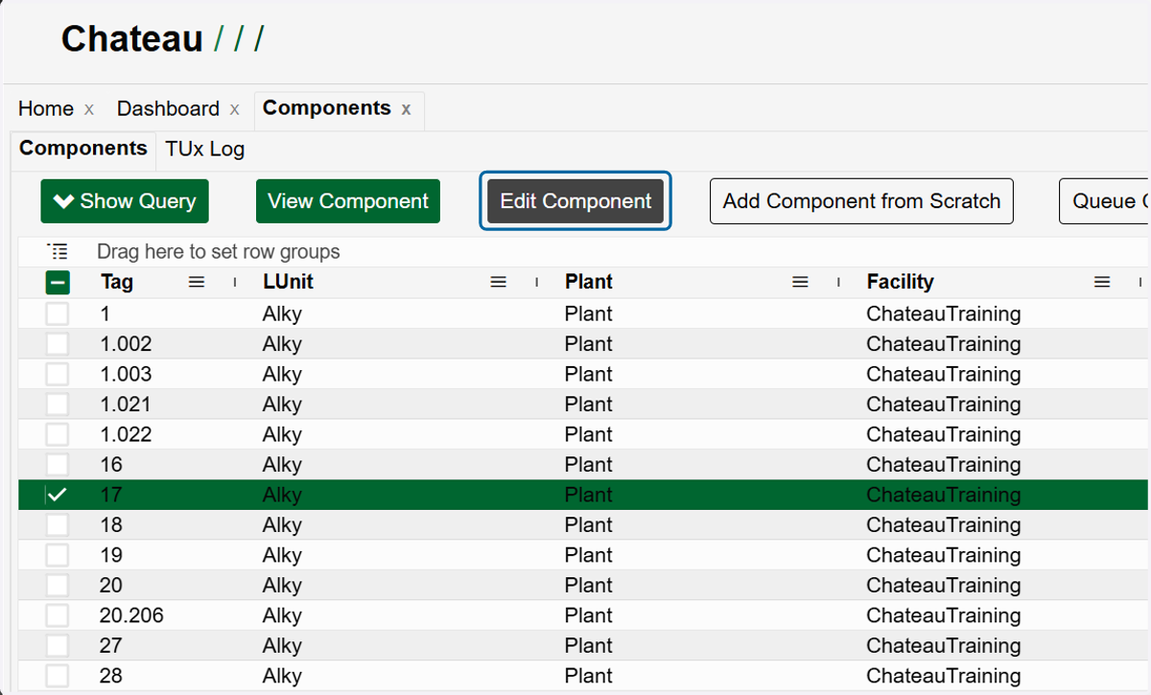Open the LUnit column menu icon
Image resolution: width=1151 pixels, height=695 pixels.
coord(498,282)
